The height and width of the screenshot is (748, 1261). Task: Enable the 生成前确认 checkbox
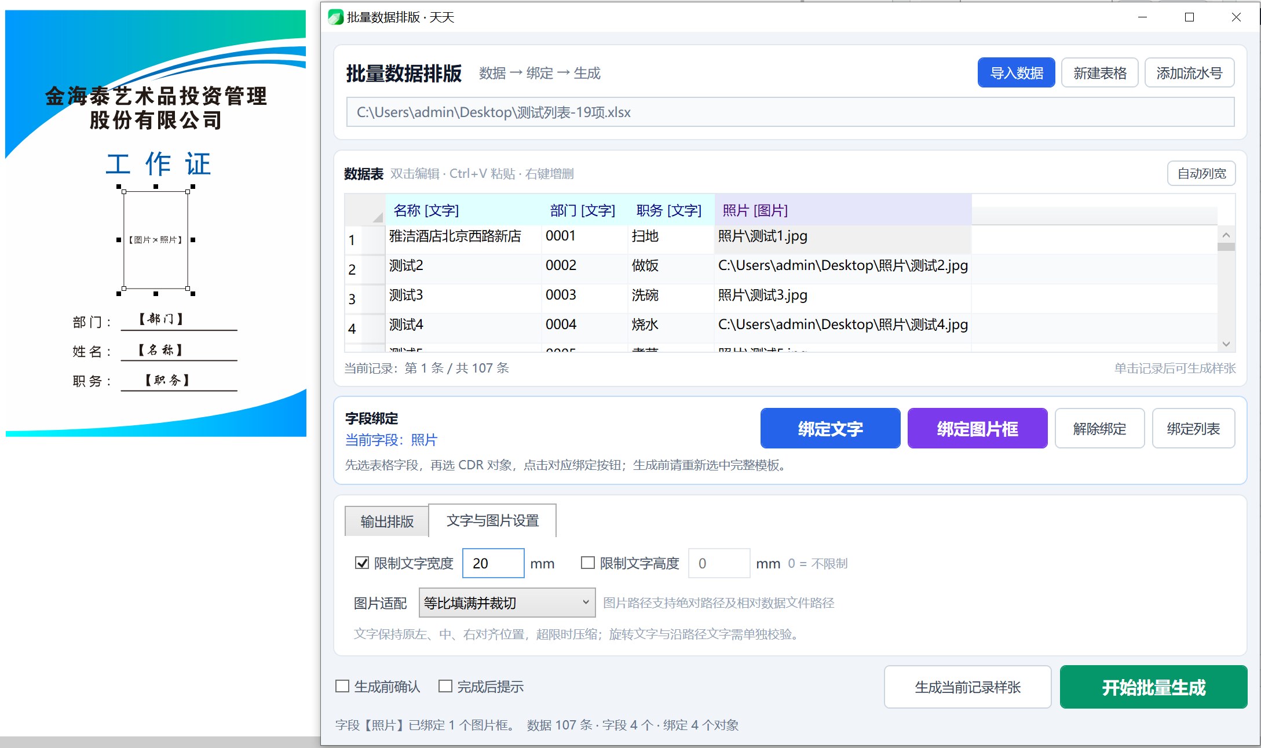342,687
